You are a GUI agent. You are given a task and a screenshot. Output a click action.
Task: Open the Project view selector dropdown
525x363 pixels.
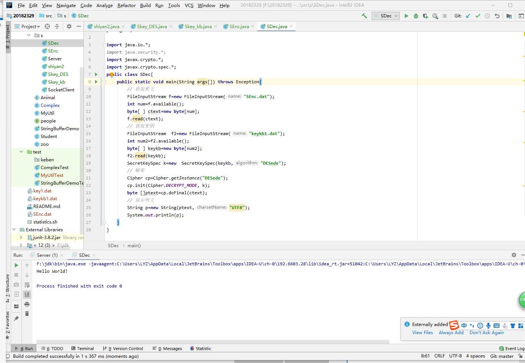(x=27, y=26)
